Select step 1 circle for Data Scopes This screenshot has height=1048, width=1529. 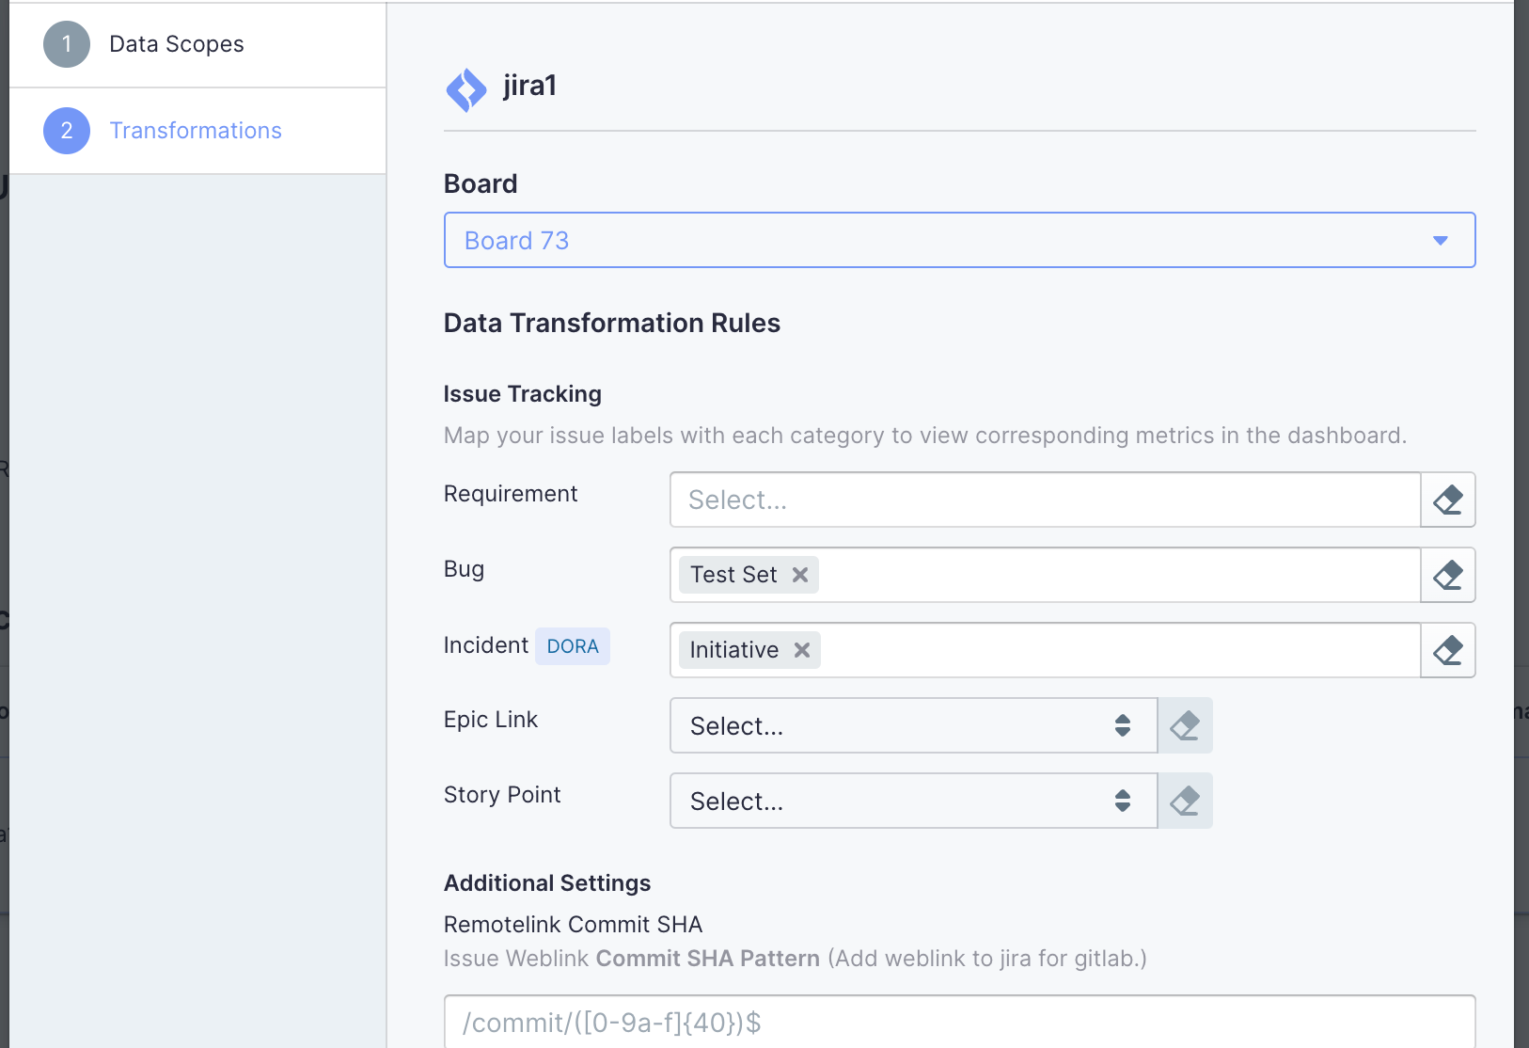point(67,44)
